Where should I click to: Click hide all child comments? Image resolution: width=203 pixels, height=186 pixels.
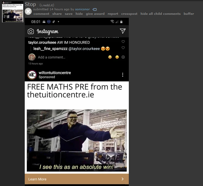point(160,14)
